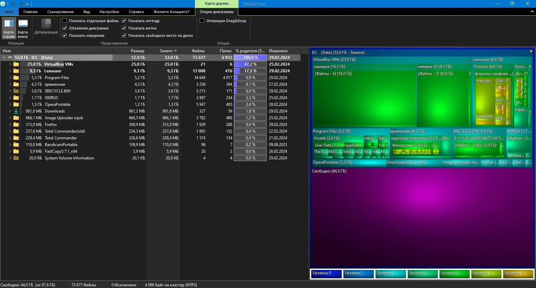Expand the Program Files folder
536x288 pixels.
pyautogui.click(x=10, y=78)
